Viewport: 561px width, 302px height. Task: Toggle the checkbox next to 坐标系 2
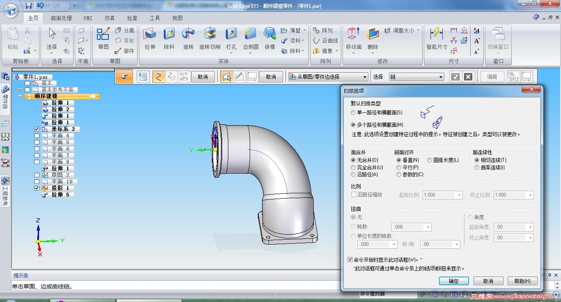pyautogui.click(x=37, y=129)
